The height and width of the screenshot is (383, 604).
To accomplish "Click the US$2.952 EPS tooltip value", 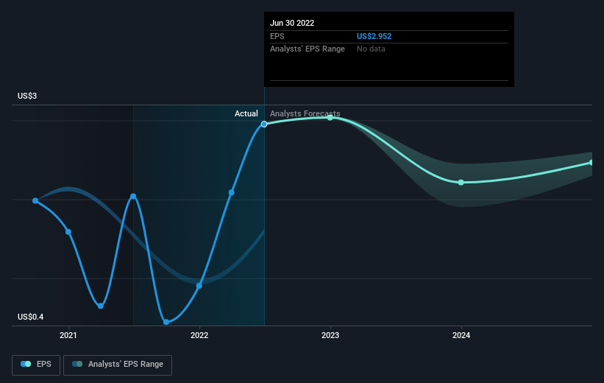I will pyautogui.click(x=374, y=36).
